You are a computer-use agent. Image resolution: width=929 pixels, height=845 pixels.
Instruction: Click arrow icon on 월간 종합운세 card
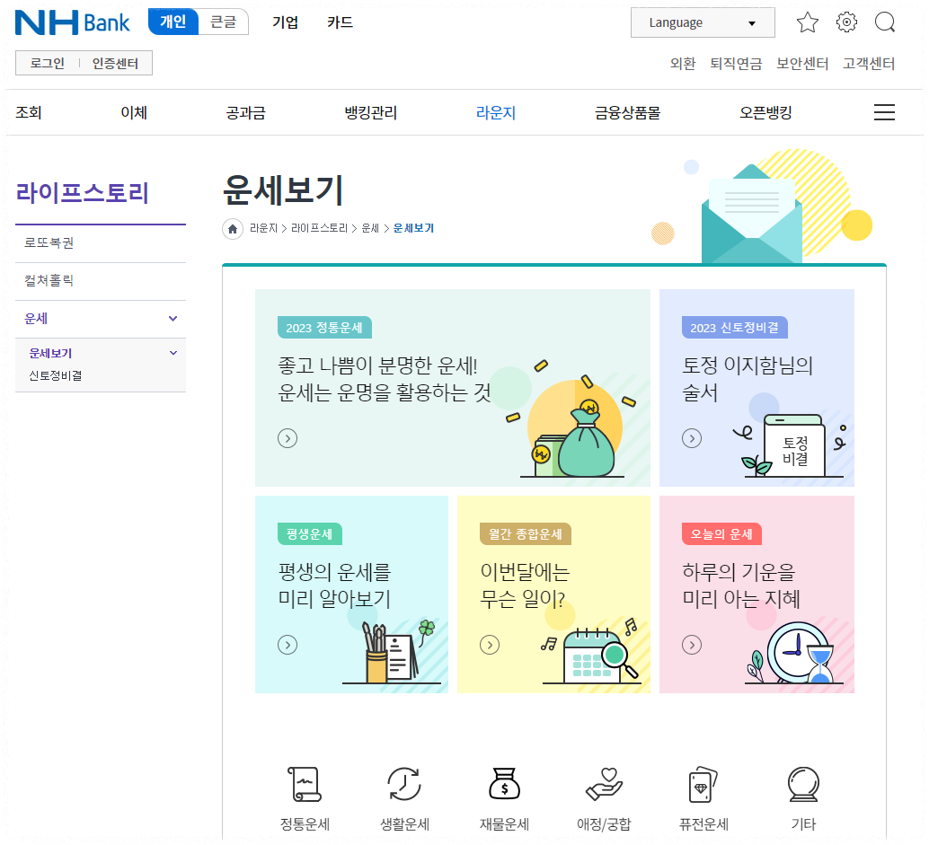click(490, 644)
